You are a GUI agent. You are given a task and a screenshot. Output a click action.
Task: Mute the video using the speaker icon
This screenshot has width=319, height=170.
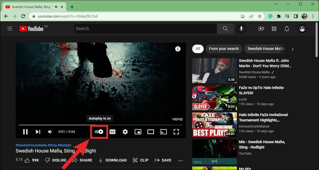(x=50, y=132)
